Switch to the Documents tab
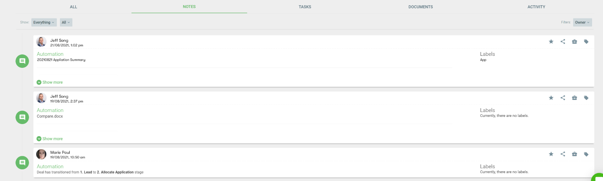The width and height of the screenshot is (603, 181). click(x=421, y=7)
